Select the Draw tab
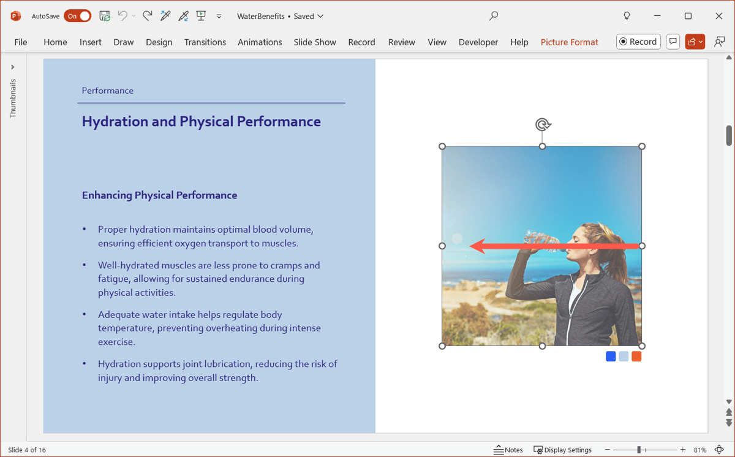This screenshot has width=735, height=457. 124,42
